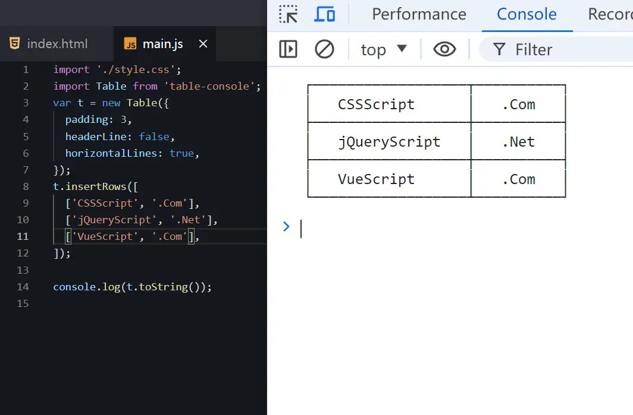Click 'jQueryScript' cell in console table
The height and width of the screenshot is (415, 633).
(x=388, y=142)
